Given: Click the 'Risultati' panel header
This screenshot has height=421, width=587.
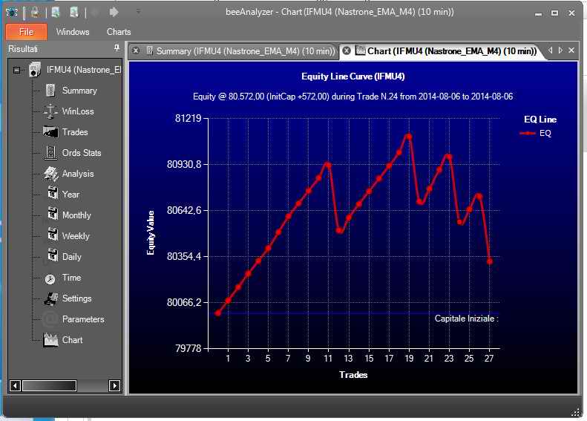Looking at the screenshot, I should coord(23,49).
